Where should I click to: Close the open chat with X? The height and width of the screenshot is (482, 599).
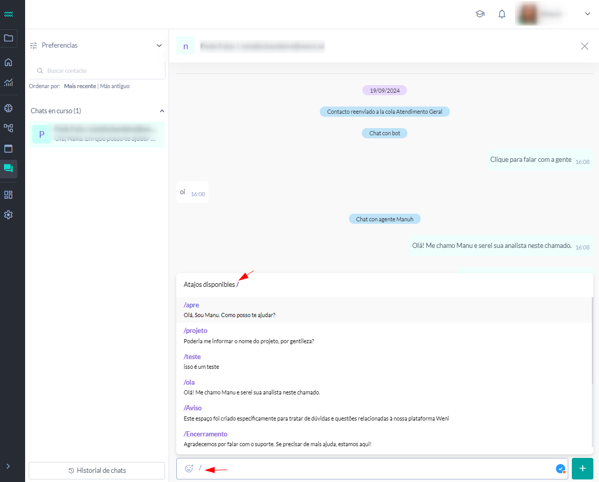click(585, 46)
